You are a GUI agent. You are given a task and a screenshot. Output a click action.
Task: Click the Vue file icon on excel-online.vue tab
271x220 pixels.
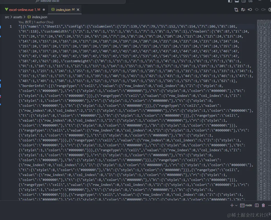[7, 9]
